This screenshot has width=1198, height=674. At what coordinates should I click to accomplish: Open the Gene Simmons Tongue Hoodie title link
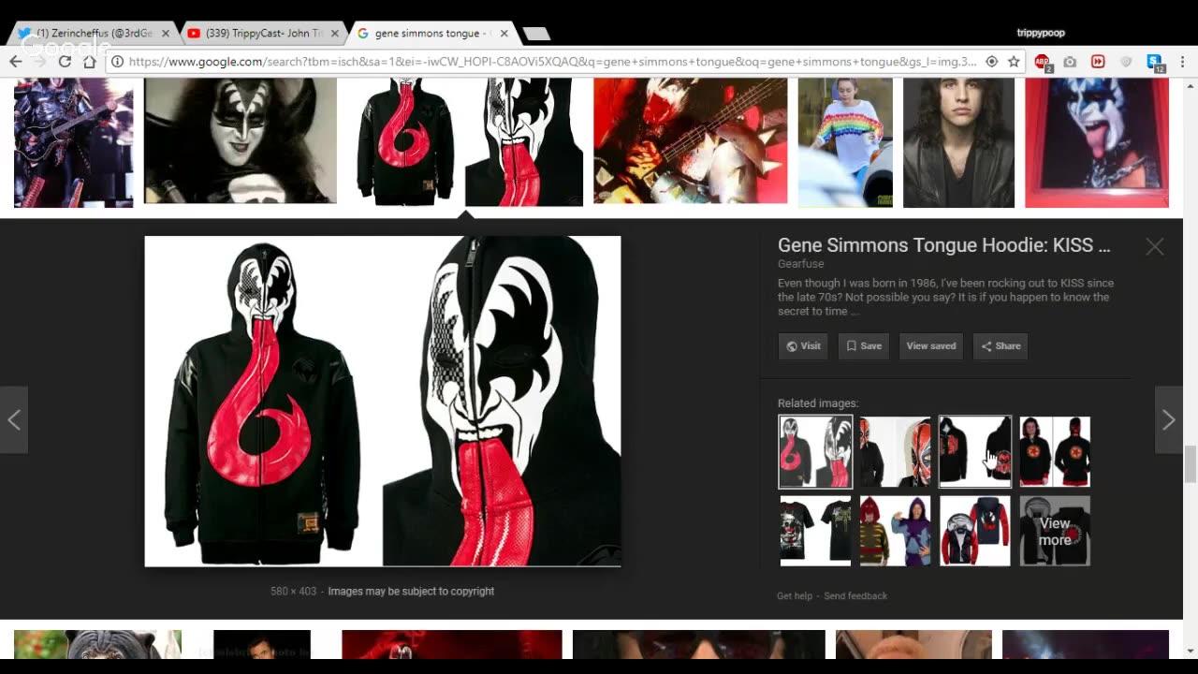(943, 245)
